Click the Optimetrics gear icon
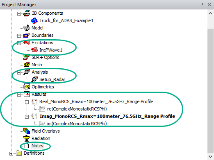214x160 pixels. pyautogui.click(x=27, y=87)
